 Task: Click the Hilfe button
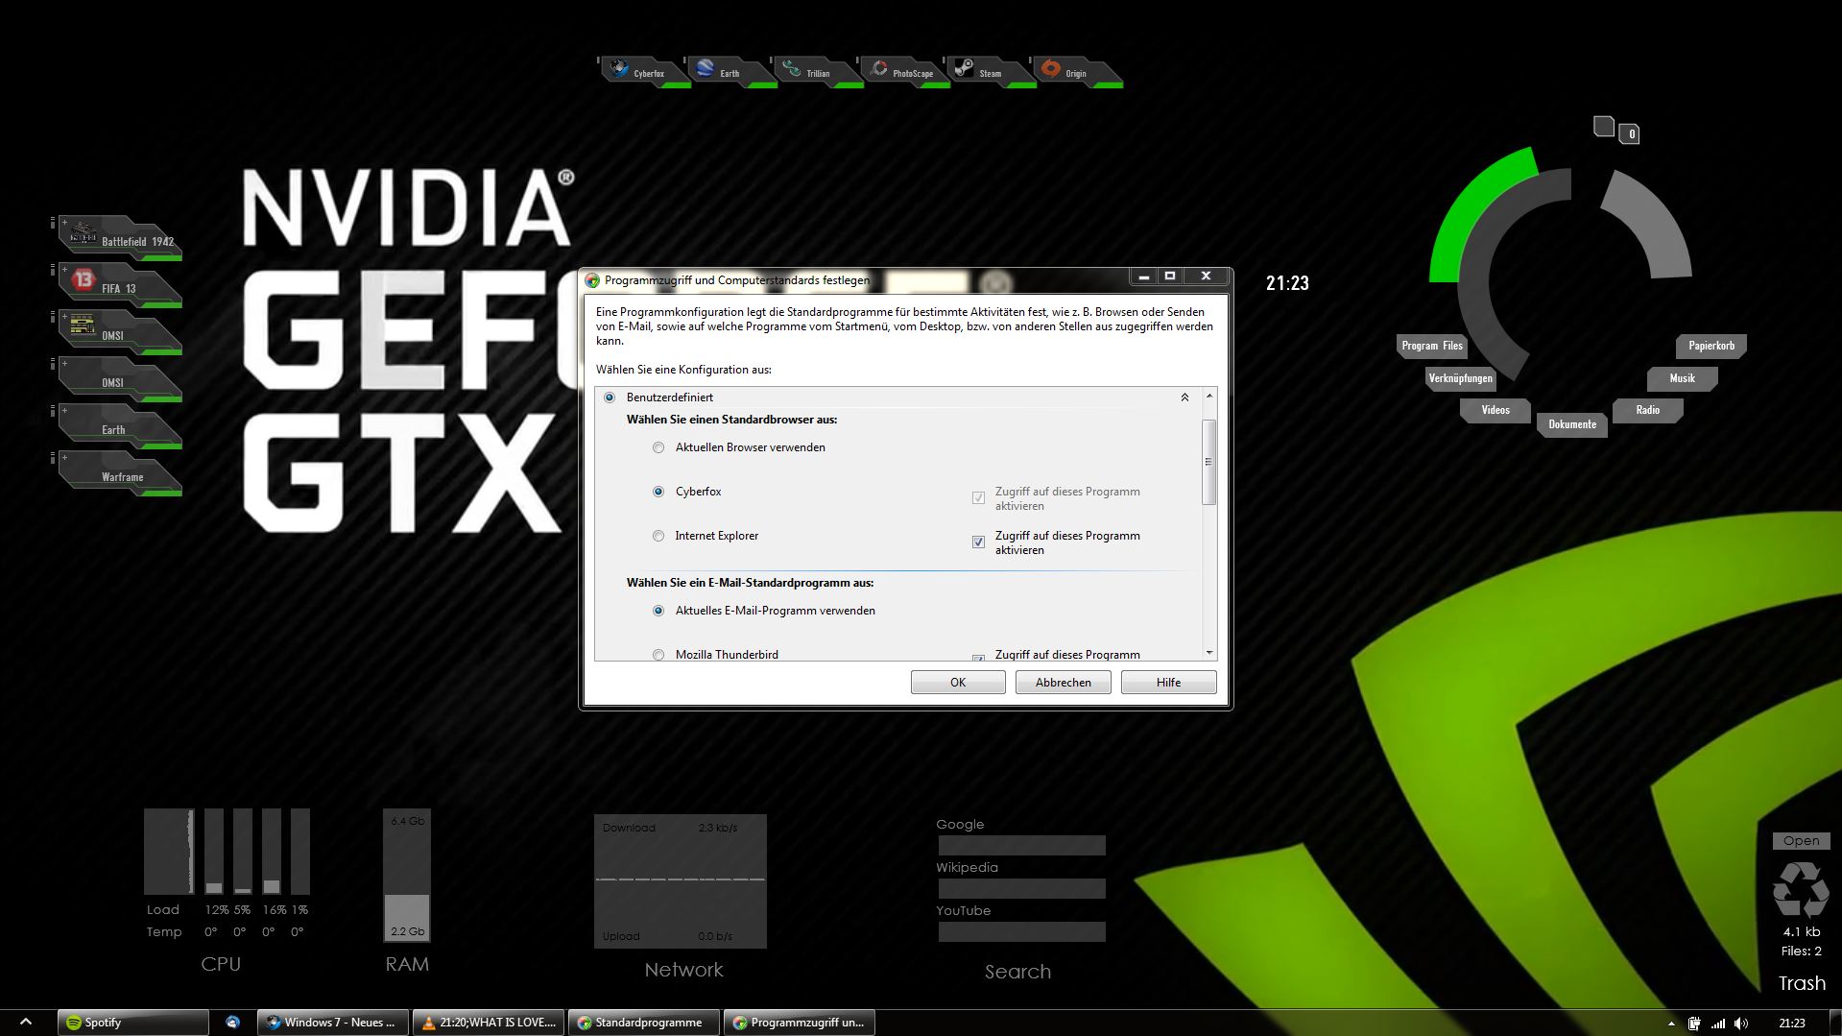coord(1168,682)
